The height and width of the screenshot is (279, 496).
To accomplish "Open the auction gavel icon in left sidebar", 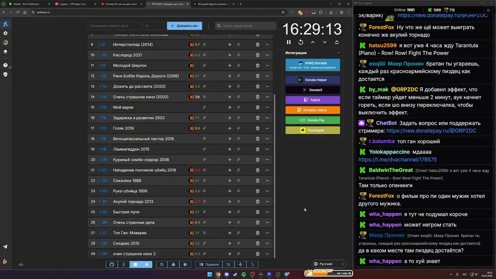I will click(x=5, y=24).
